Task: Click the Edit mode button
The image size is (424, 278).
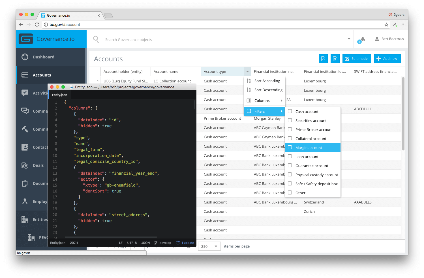Action: click(x=356, y=59)
